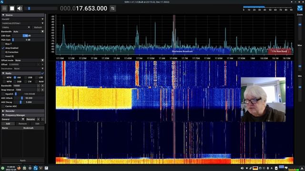Collapse the Frequency Manager section
The image size is (305, 171).
click(x=22, y=115)
